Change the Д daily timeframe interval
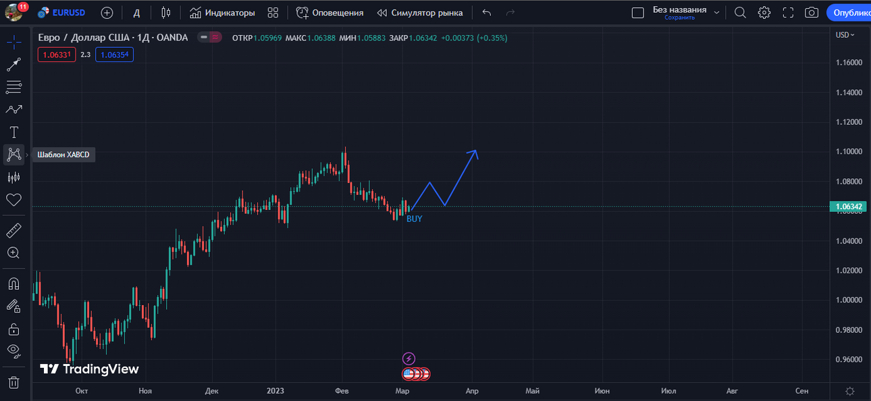871x401 pixels. pyautogui.click(x=136, y=13)
